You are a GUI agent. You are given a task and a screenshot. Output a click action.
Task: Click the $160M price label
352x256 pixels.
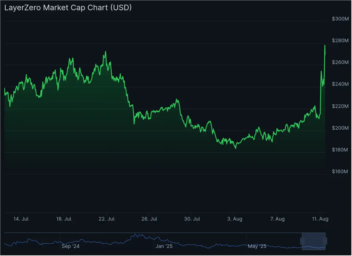[x=340, y=172]
